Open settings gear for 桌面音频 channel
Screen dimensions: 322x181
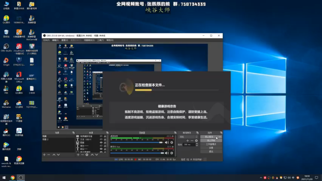coord(172,142)
